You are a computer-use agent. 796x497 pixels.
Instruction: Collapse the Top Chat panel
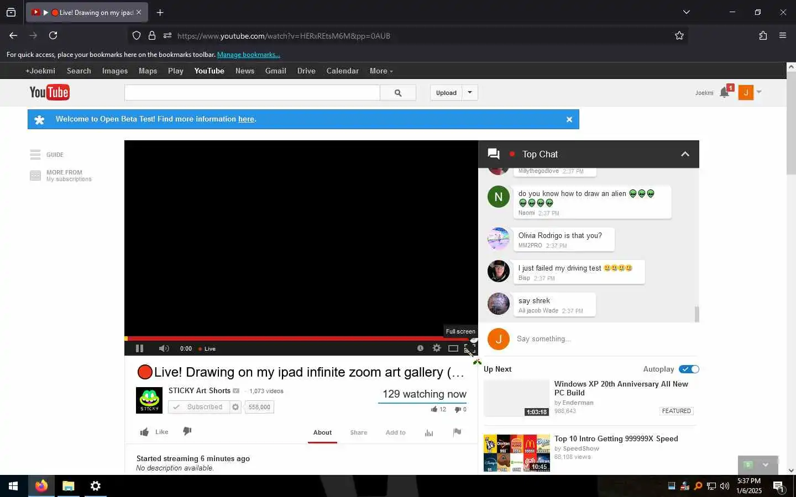pyautogui.click(x=685, y=154)
